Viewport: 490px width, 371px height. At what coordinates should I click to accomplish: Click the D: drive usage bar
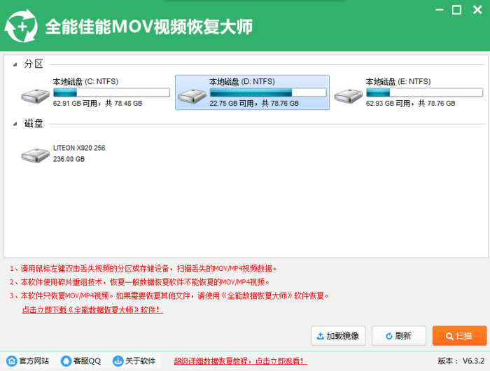(x=268, y=92)
